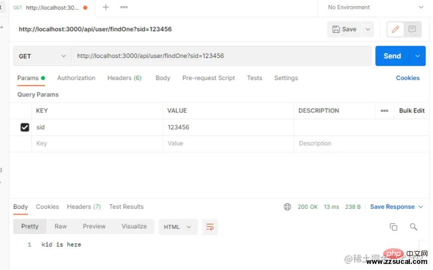Click Bulk Edit

coord(412,111)
